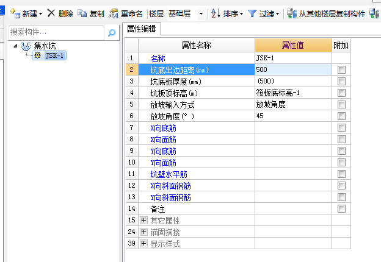Viewport: 381px width, 262px height.
Task: Click the partially visible copy-component icon at toolbar end
Action: pyautogui.click(x=374, y=13)
